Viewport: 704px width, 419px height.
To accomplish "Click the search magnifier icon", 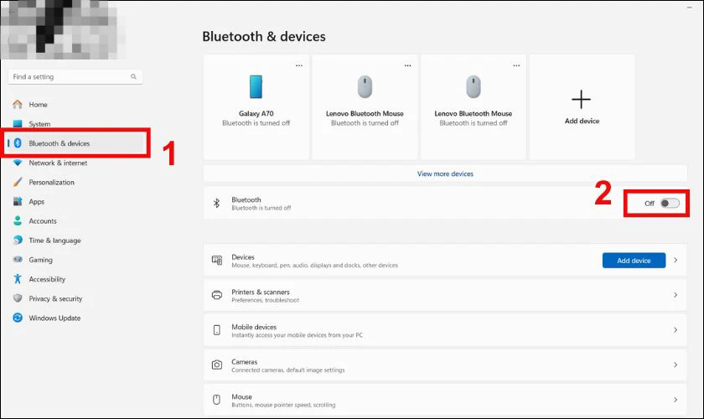I will [133, 77].
